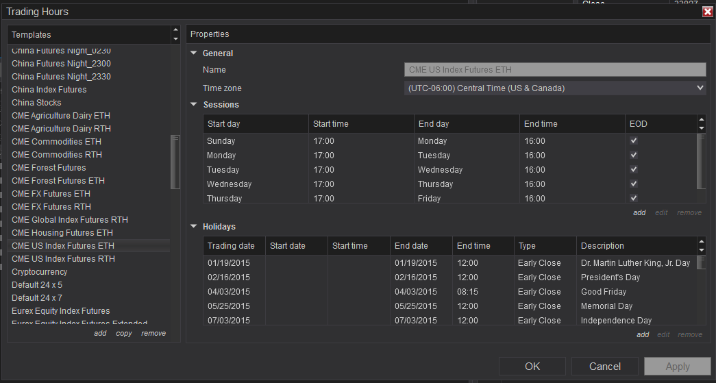Collapse the Holidays section
716x383 pixels.
tap(194, 226)
